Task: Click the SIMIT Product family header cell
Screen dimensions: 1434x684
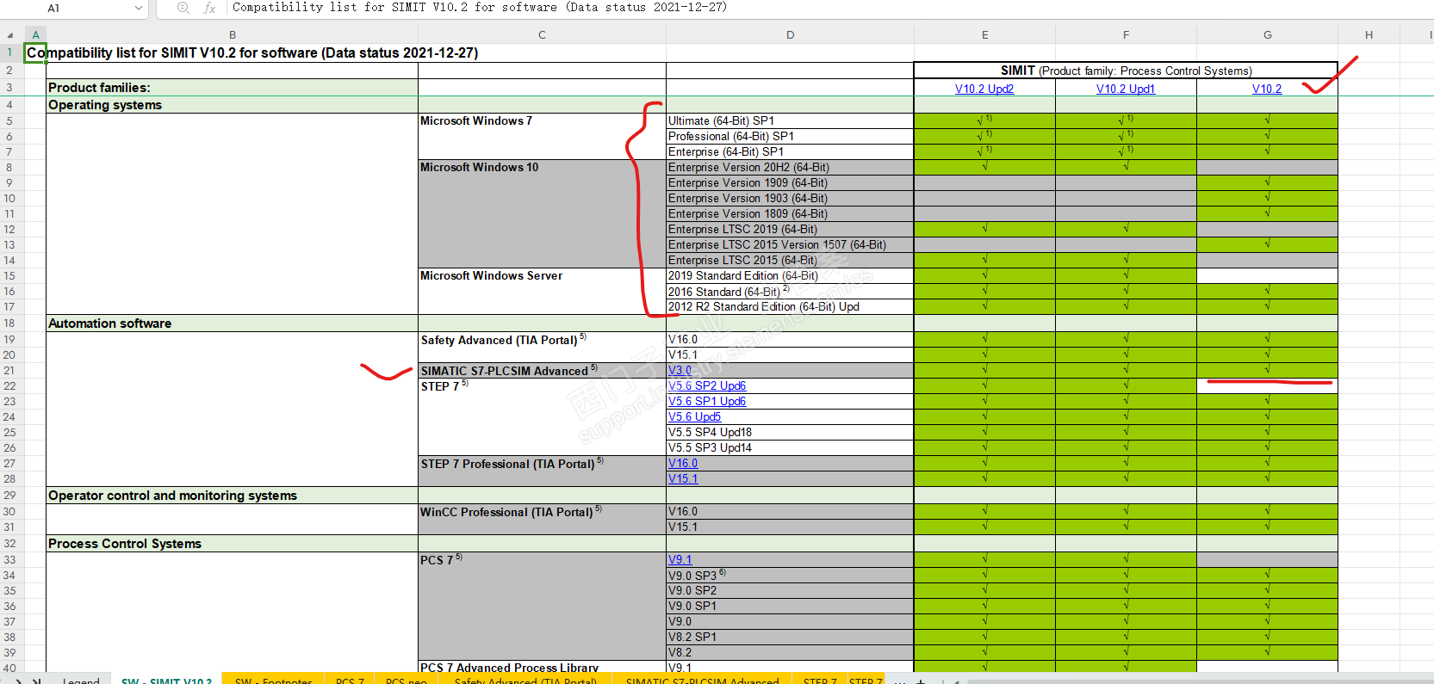Action: 1126,71
